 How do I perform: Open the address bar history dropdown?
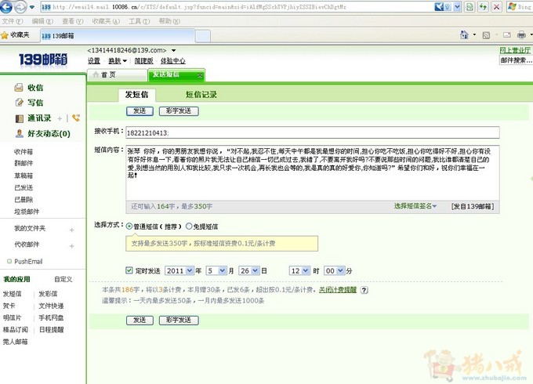[x=457, y=7]
